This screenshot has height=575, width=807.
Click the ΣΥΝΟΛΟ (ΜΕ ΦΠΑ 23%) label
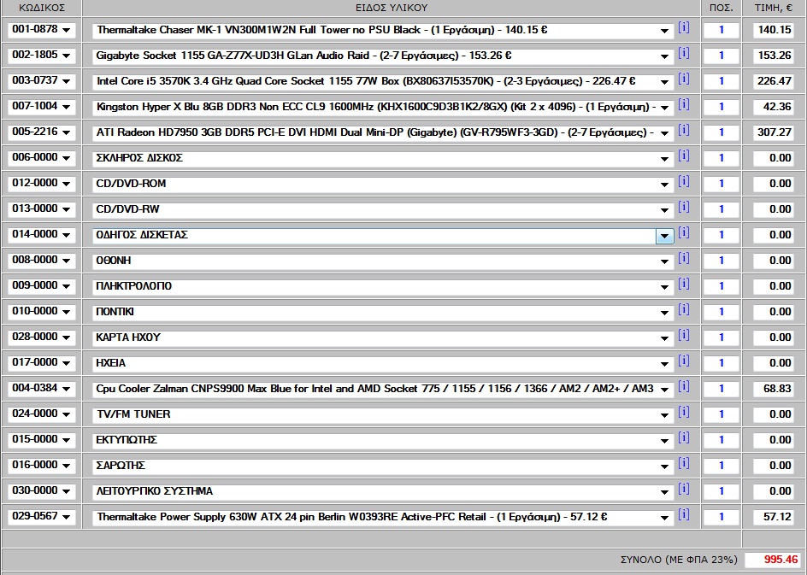[679, 560]
